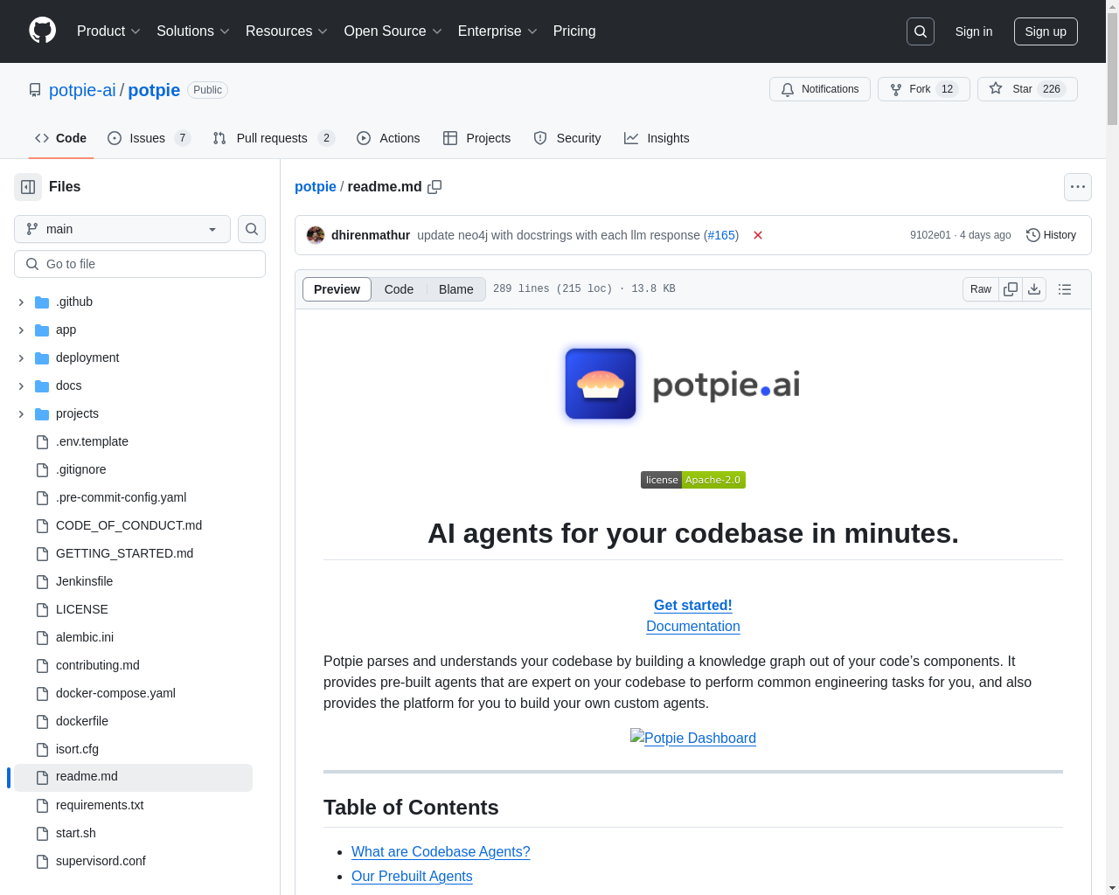1119x895 pixels.
Task: Open the more file actions ellipsis
Action: coord(1078,187)
